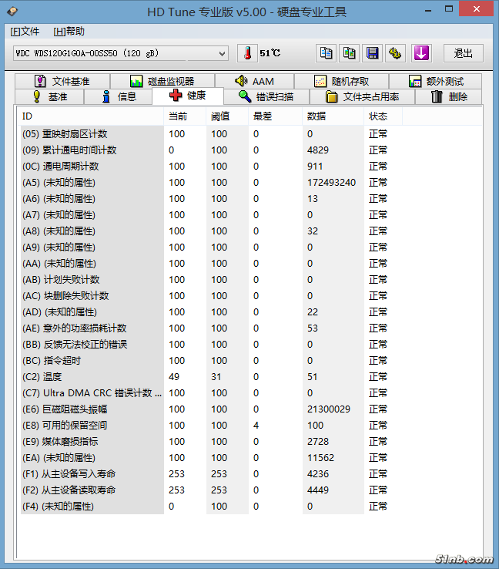The width and height of the screenshot is (499, 569).
Task: Click the options wrench toolbar icon
Action: (x=396, y=53)
